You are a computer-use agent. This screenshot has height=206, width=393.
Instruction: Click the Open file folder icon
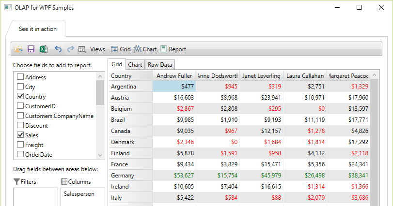[18, 49]
